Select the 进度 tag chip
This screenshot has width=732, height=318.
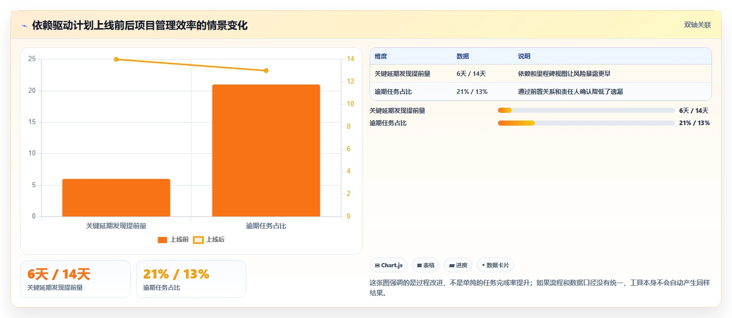458,265
